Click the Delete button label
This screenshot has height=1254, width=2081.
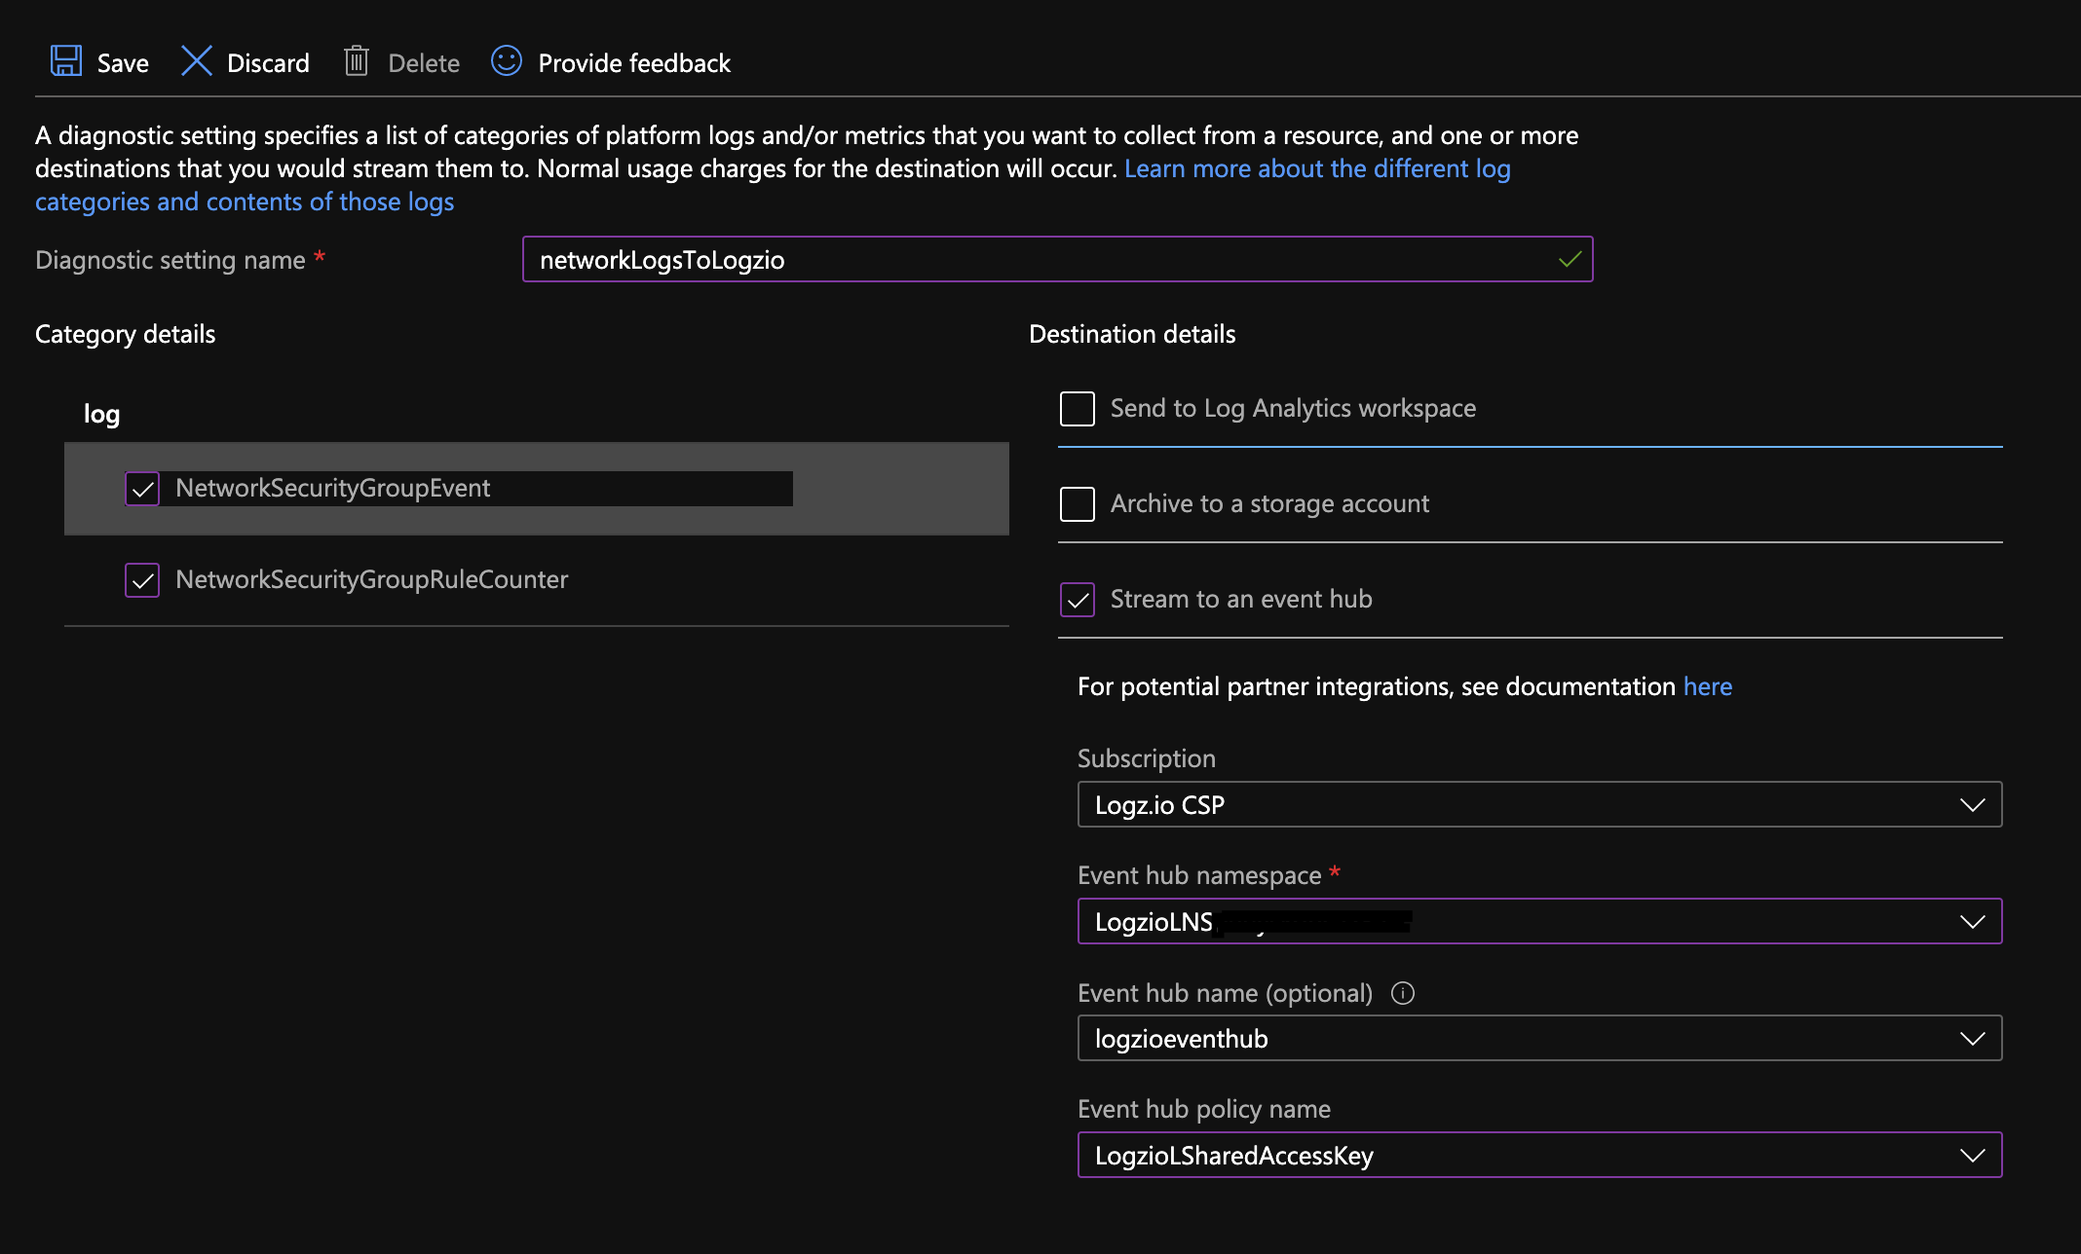[x=424, y=63]
